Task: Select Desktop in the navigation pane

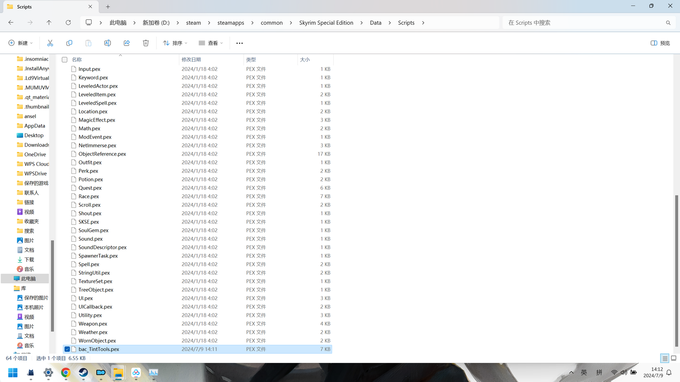Action: click(x=34, y=135)
